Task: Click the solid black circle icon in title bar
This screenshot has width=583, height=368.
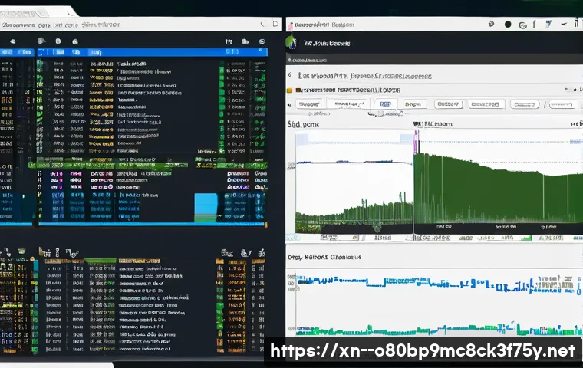Action: [x=507, y=25]
